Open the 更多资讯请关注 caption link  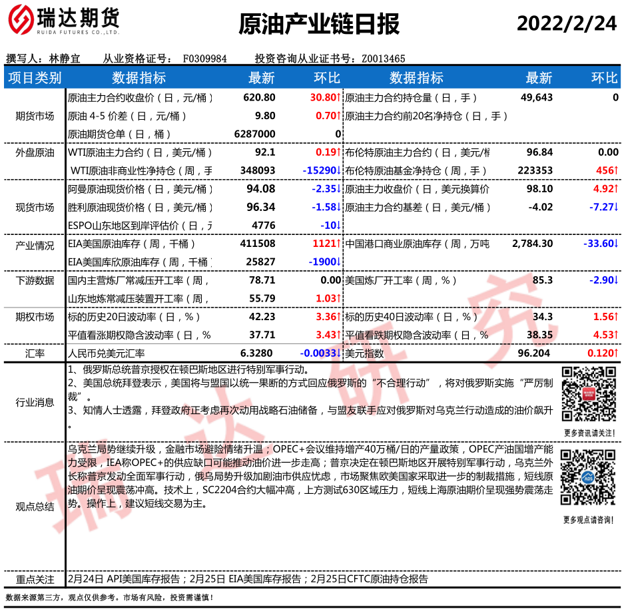coord(589,433)
